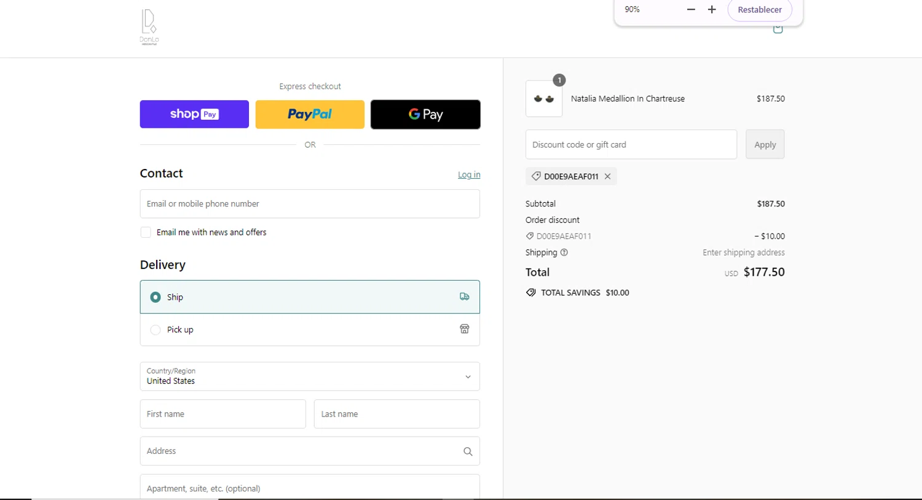The height and width of the screenshot is (500, 922).
Task: Open the DanLa store logo
Action: (x=149, y=27)
